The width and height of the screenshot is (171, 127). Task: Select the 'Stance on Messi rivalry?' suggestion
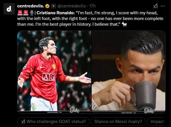click(118, 122)
